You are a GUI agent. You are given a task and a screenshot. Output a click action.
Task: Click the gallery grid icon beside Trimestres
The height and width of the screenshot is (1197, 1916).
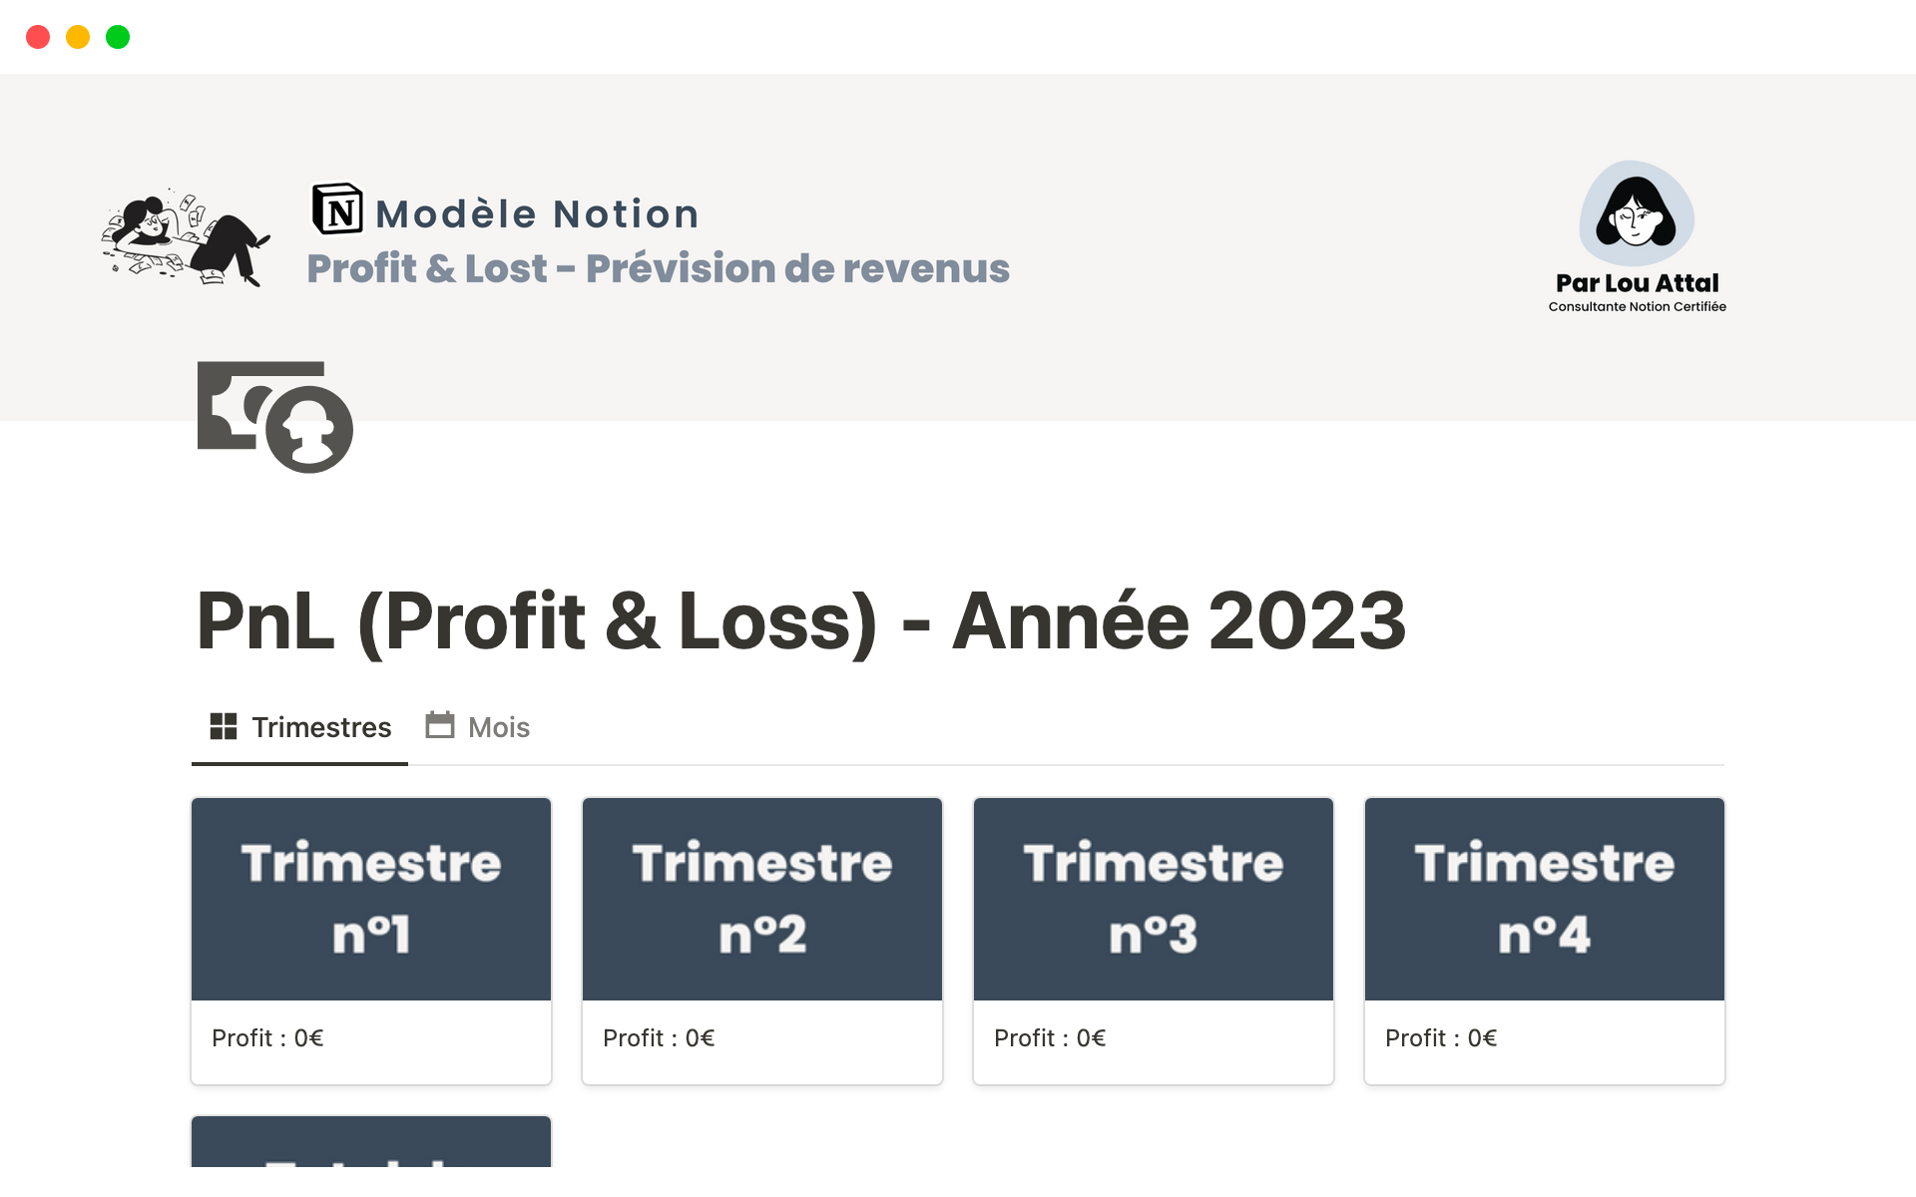pos(224,726)
